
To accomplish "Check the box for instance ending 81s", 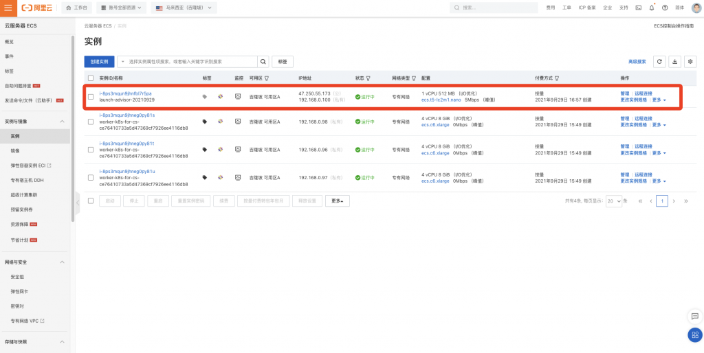I will (91, 122).
